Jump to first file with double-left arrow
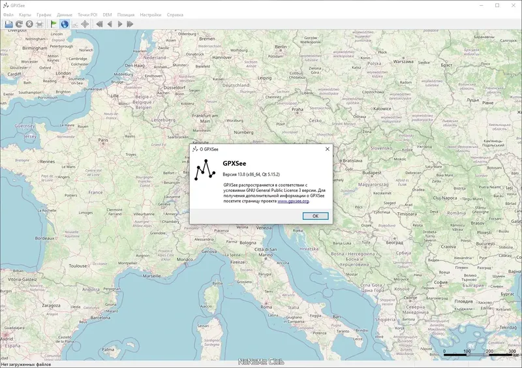Image resolution: width=522 pixels, height=368 pixels. tap(99, 24)
